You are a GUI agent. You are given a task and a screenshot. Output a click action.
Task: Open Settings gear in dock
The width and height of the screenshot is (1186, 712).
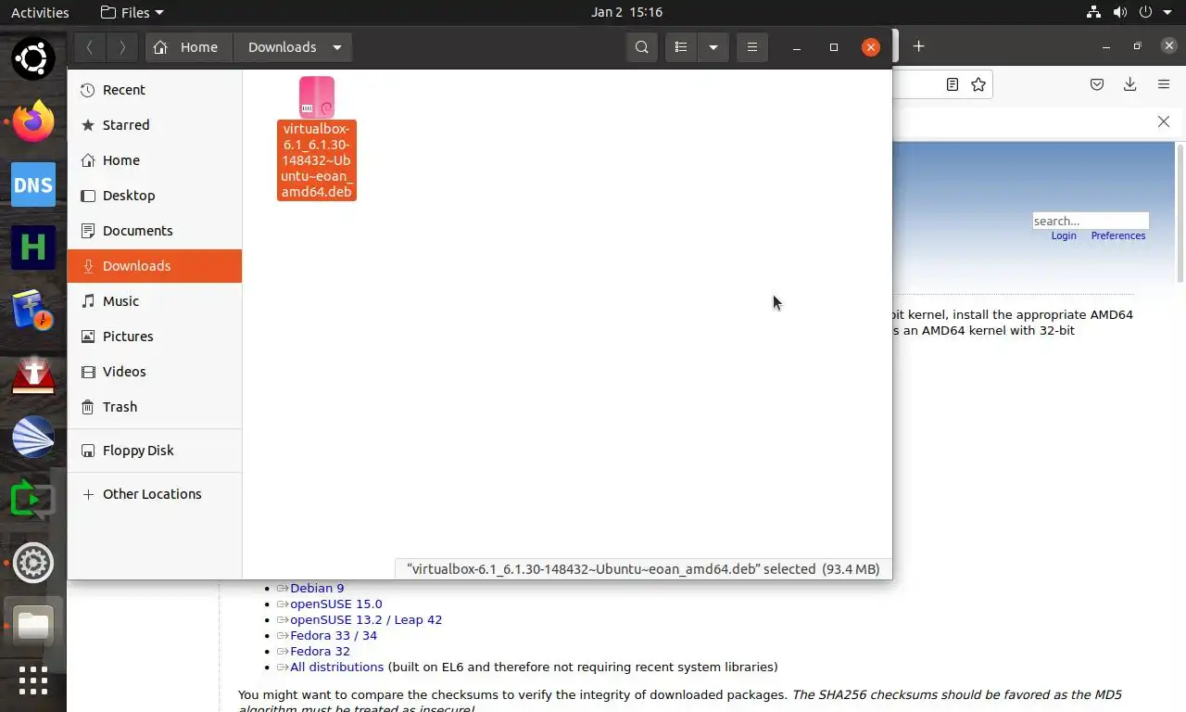33,563
